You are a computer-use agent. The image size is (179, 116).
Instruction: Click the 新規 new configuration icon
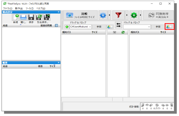click(x=15, y=17)
